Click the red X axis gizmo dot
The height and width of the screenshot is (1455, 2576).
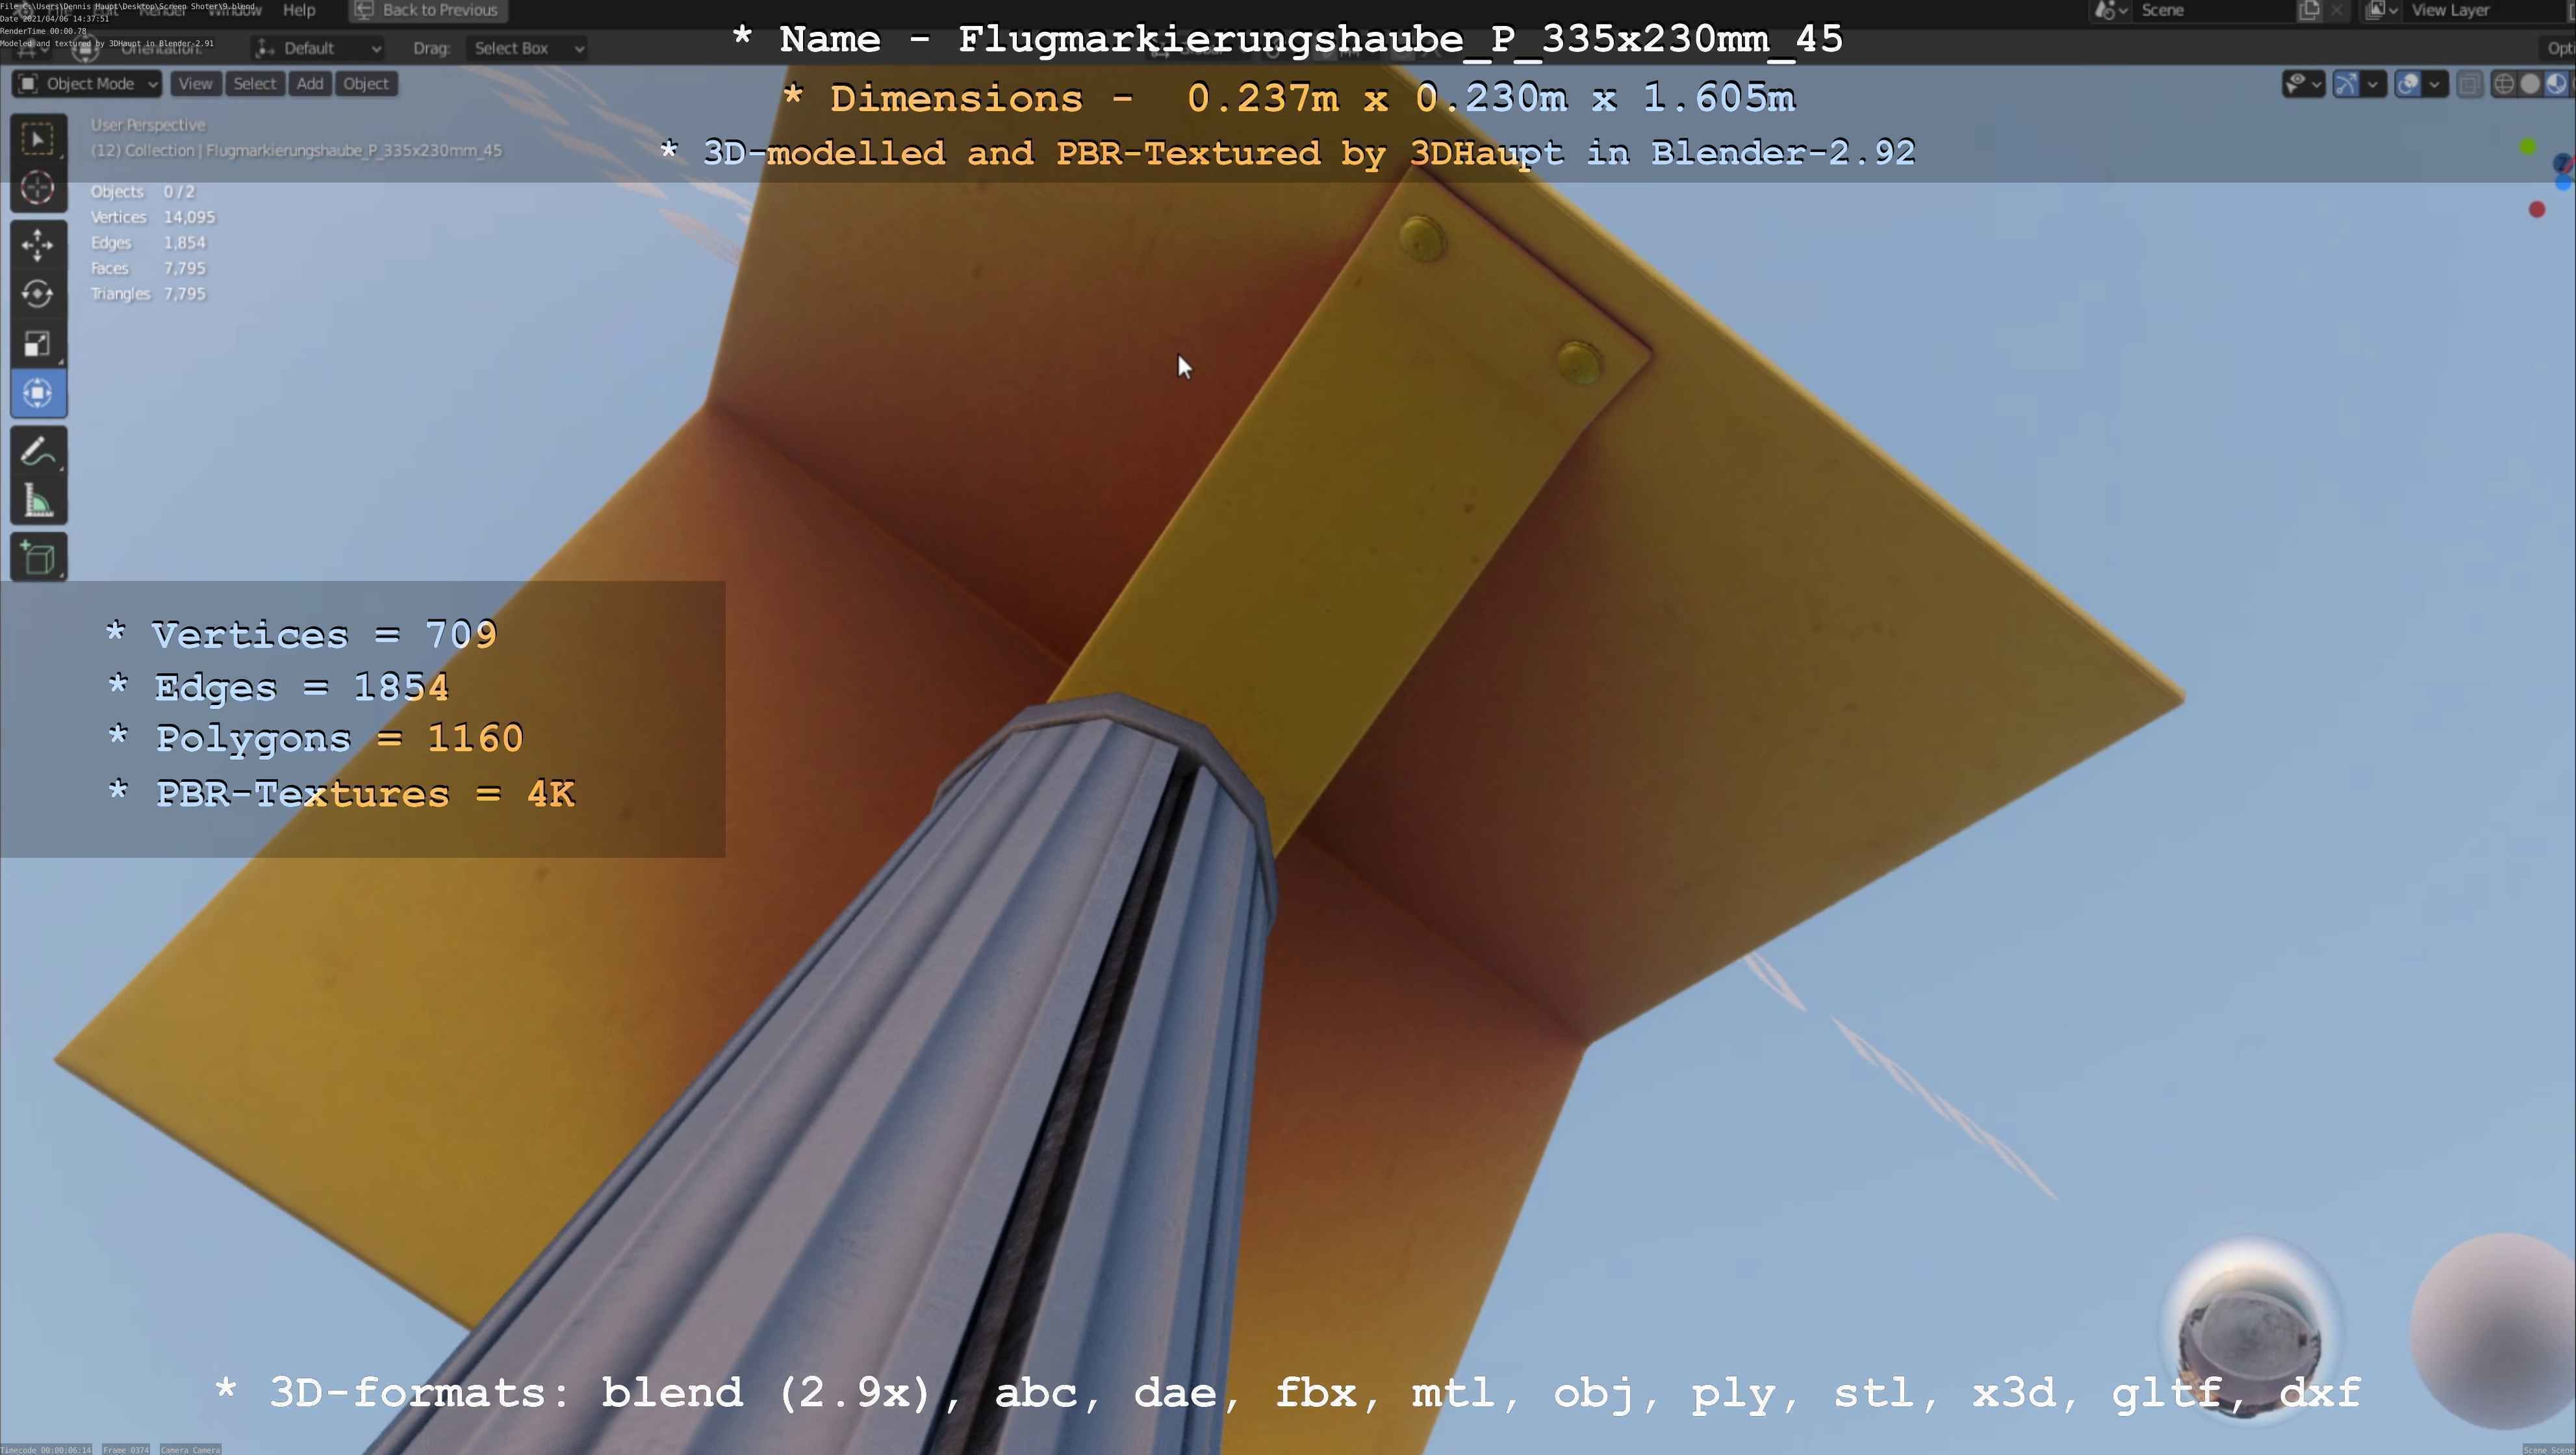pos(2537,209)
